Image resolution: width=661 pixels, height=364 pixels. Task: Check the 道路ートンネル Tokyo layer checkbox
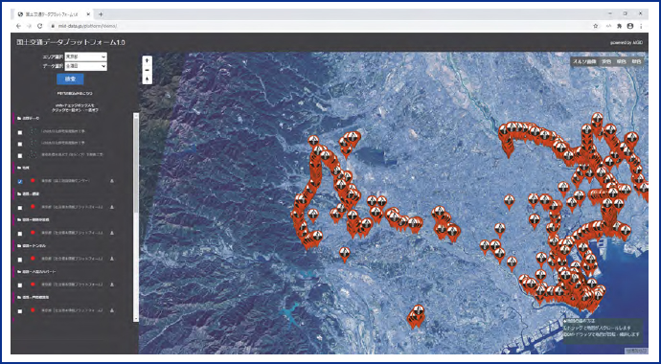[x=20, y=260]
